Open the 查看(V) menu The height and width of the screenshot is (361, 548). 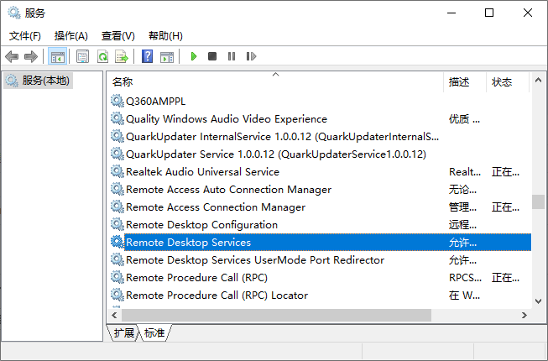(117, 35)
